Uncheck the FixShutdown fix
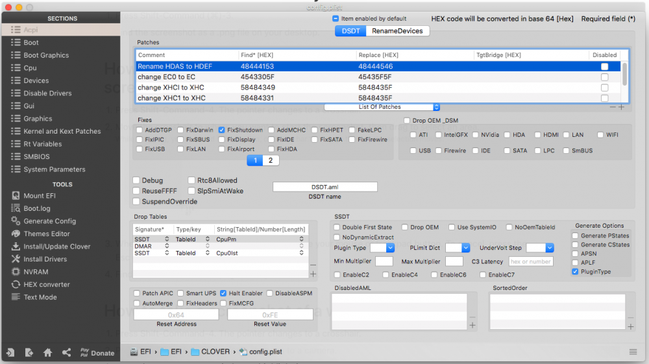 tap(222, 130)
